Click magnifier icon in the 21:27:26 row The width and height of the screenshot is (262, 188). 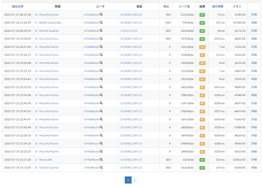[101, 160]
